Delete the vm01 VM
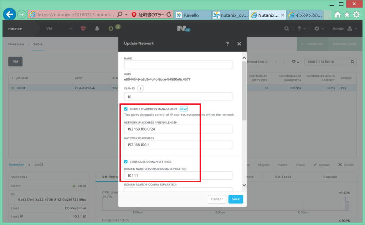Viewport: 365px width, 225px height. 346,165
